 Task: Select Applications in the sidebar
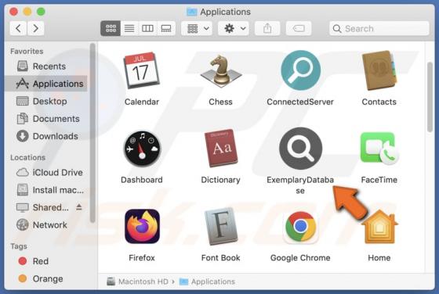[46, 84]
